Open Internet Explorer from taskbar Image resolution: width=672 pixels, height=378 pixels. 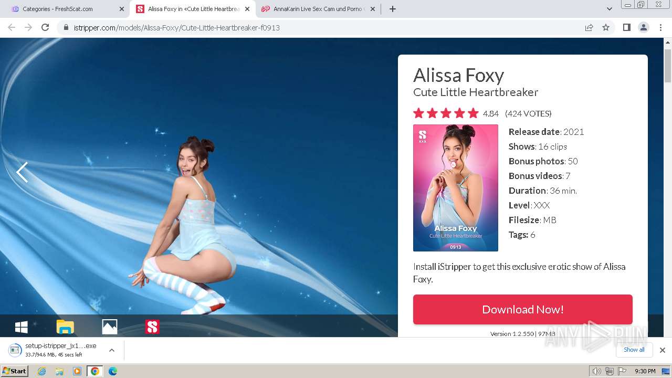pyautogui.click(x=42, y=371)
